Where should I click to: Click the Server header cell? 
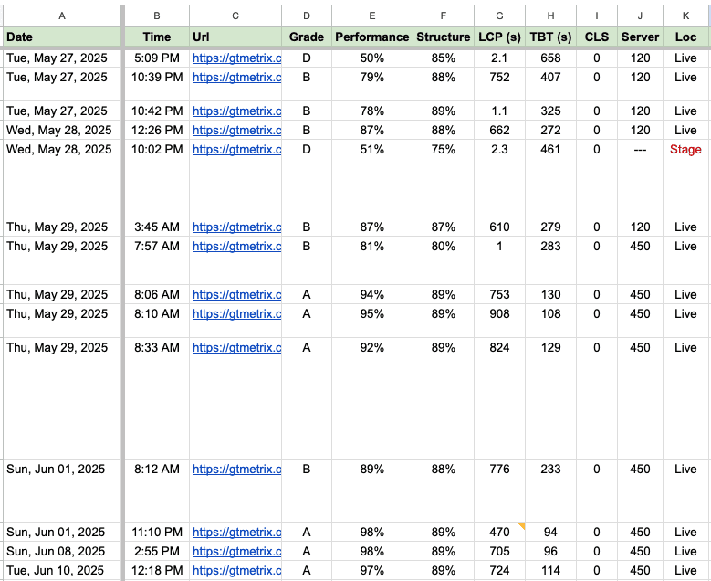tap(640, 37)
